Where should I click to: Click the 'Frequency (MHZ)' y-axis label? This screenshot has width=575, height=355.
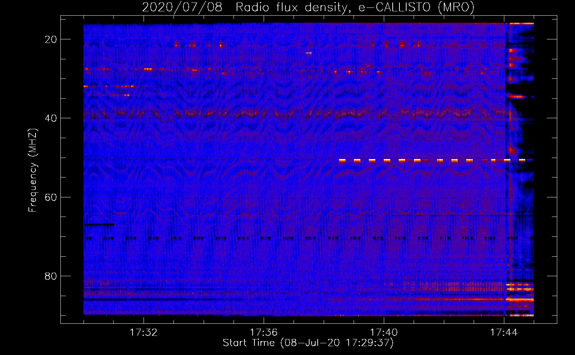point(33,170)
